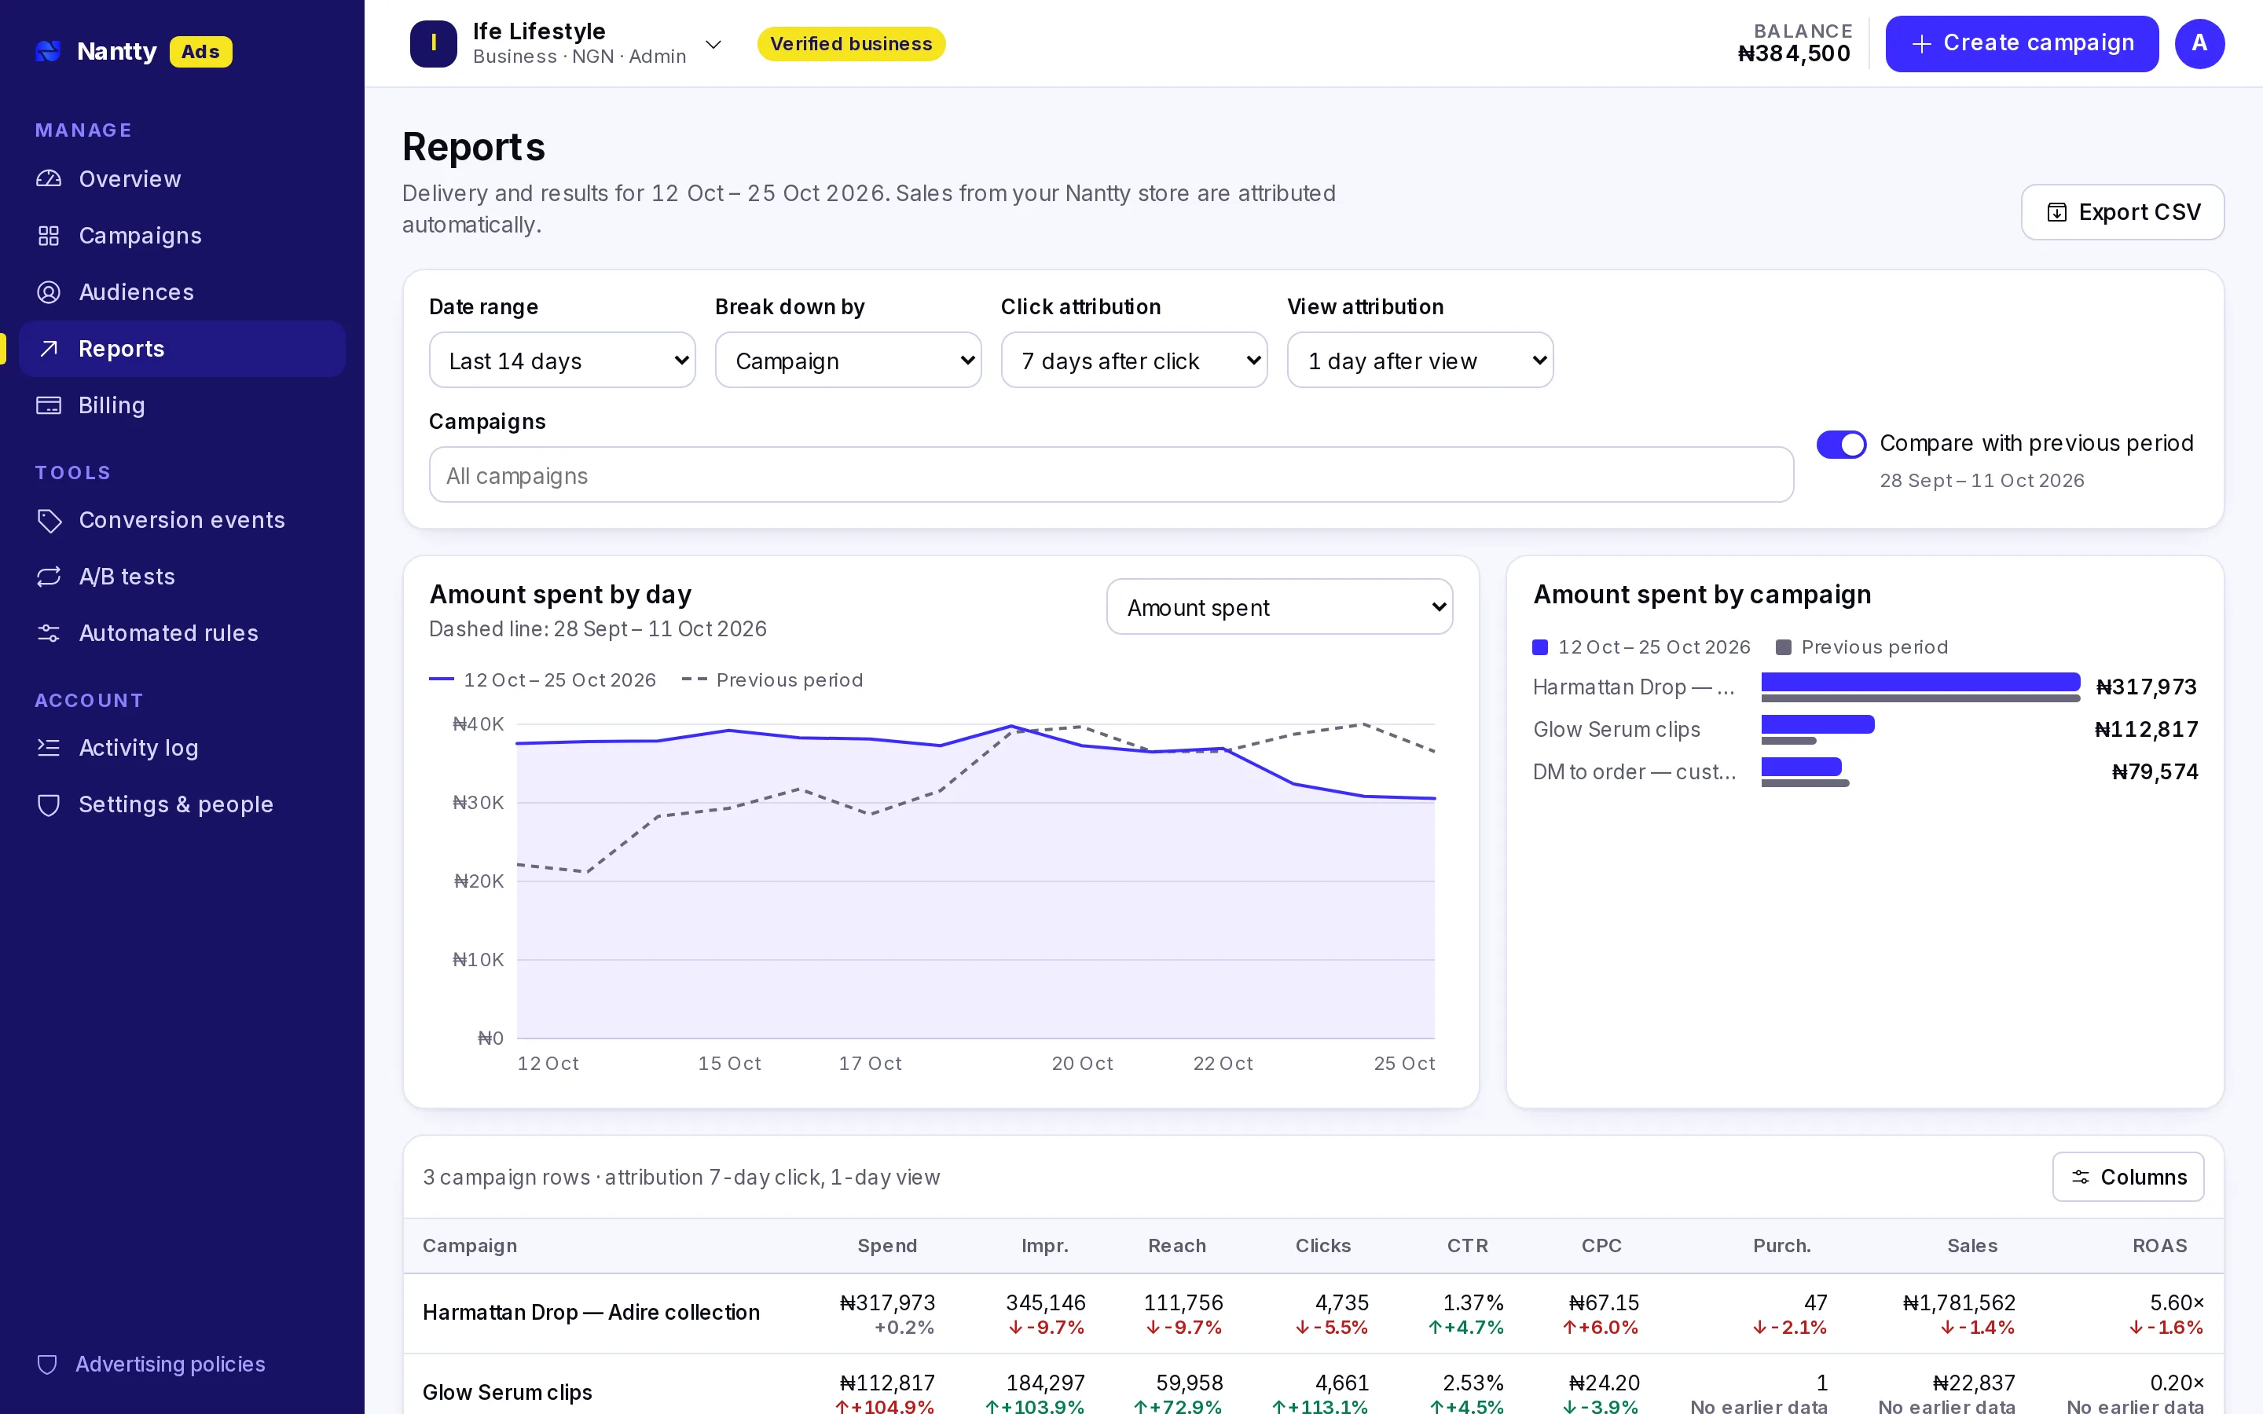
Task: Toggle Compare with previous period switch
Action: 1841,444
